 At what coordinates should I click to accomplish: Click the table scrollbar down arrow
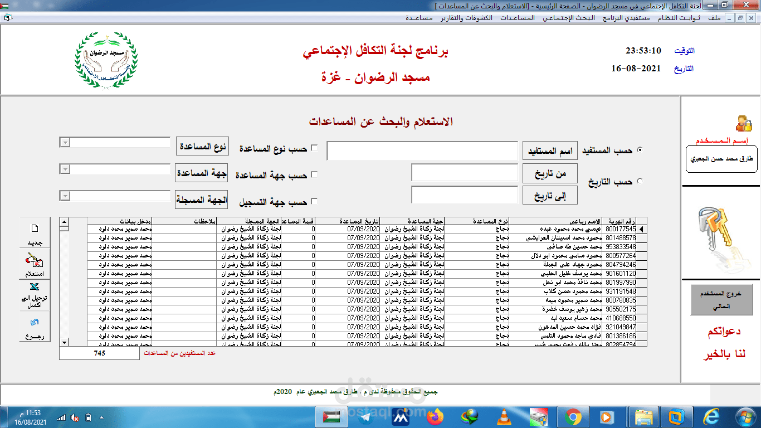tap(64, 342)
